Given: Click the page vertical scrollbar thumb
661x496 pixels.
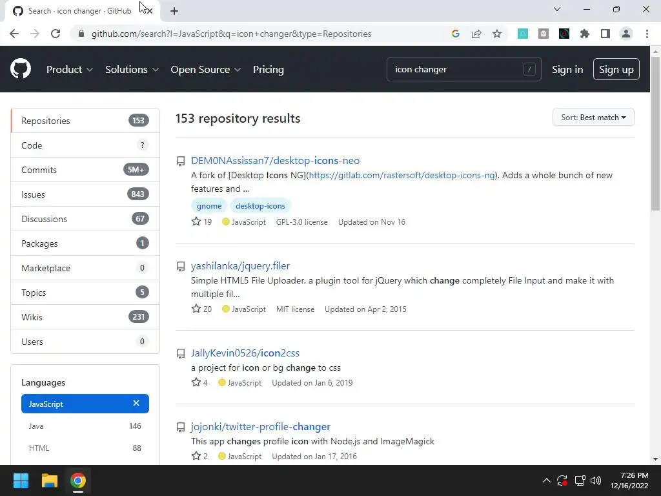Looking at the screenshot, I should [655, 134].
